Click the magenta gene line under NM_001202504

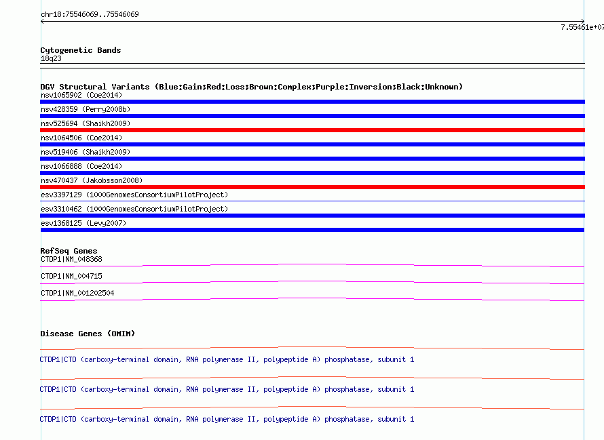click(312, 299)
